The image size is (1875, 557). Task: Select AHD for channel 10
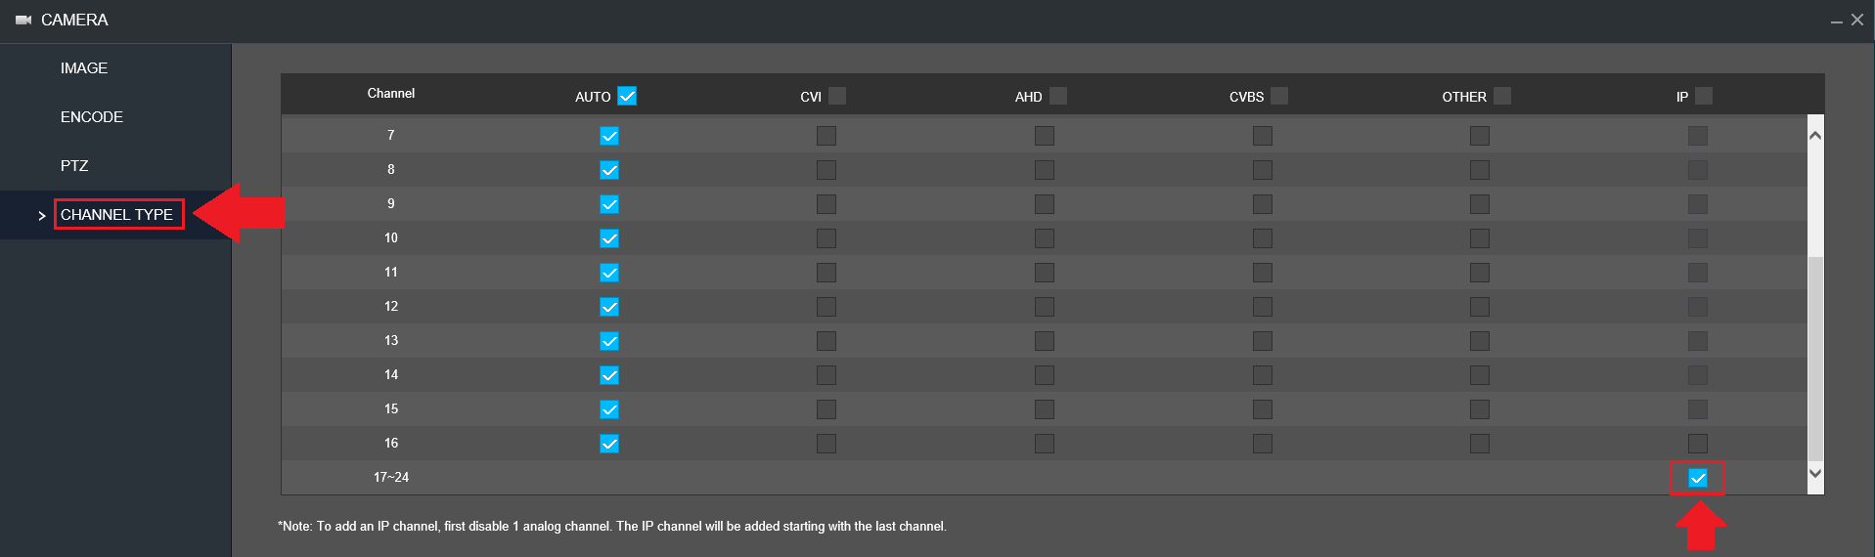1045,238
